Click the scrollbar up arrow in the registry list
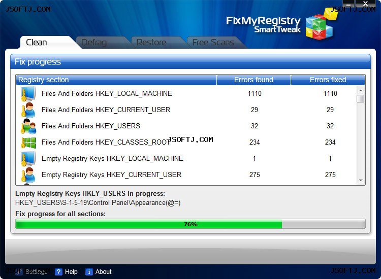 point(361,90)
